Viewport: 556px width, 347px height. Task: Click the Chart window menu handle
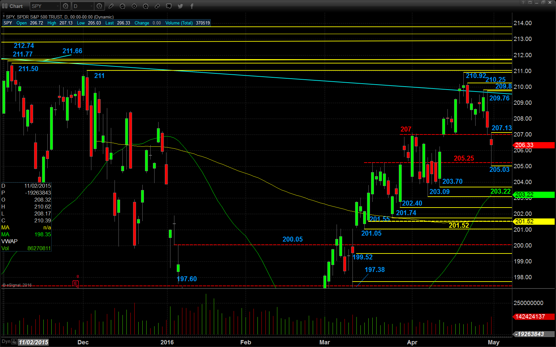(x=5, y=6)
